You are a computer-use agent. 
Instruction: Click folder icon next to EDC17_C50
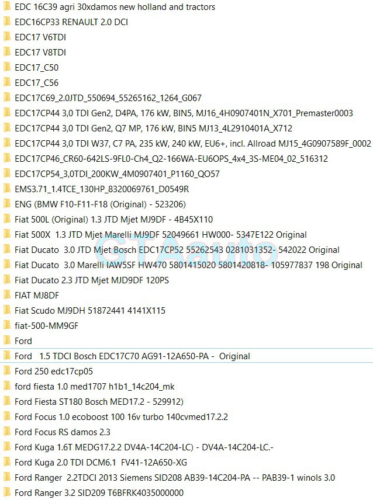coord(6,67)
